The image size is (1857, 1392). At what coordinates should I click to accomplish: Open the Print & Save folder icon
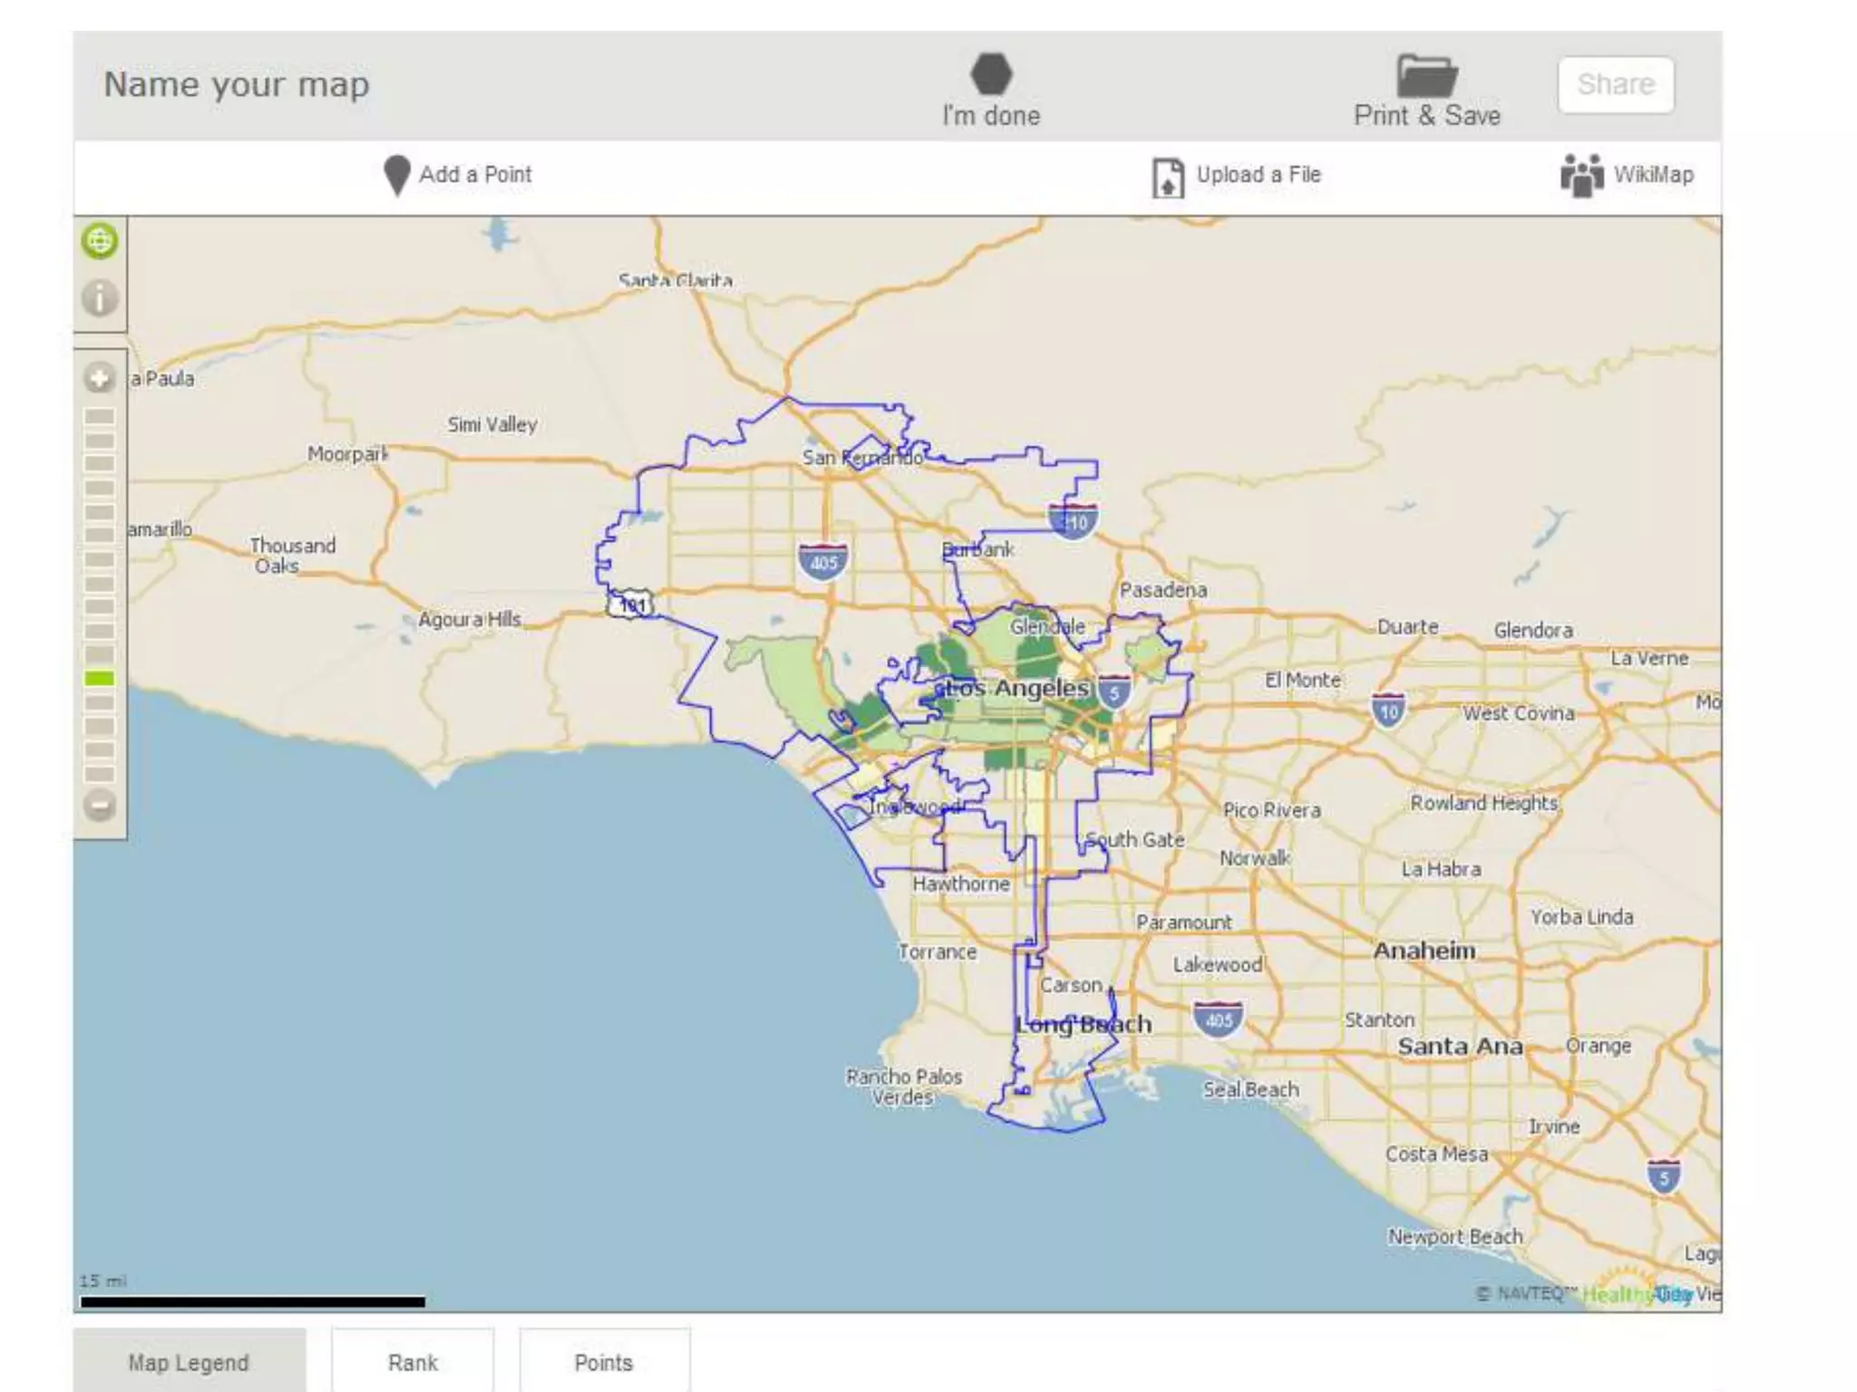coord(1426,76)
